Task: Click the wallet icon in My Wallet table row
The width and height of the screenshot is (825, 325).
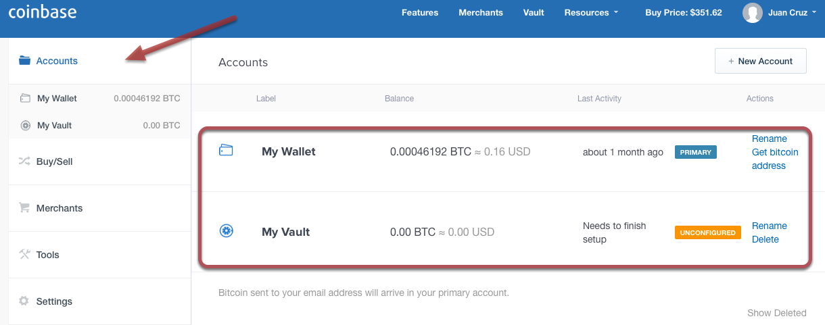Action: coord(226,151)
